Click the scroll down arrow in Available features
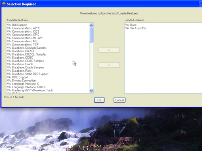The image size is (202, 151). (91, 91)
